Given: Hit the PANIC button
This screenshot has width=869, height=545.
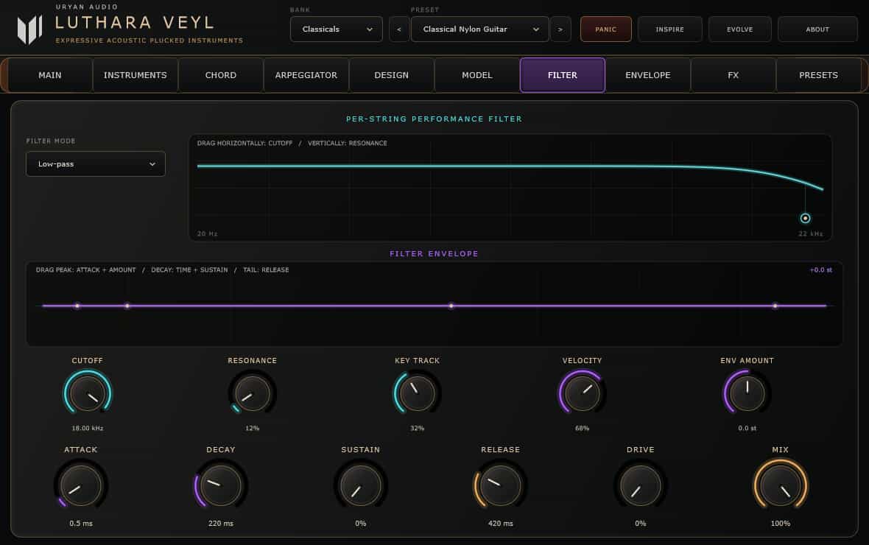Looking at the screenshot, I should tap(606, 29).
